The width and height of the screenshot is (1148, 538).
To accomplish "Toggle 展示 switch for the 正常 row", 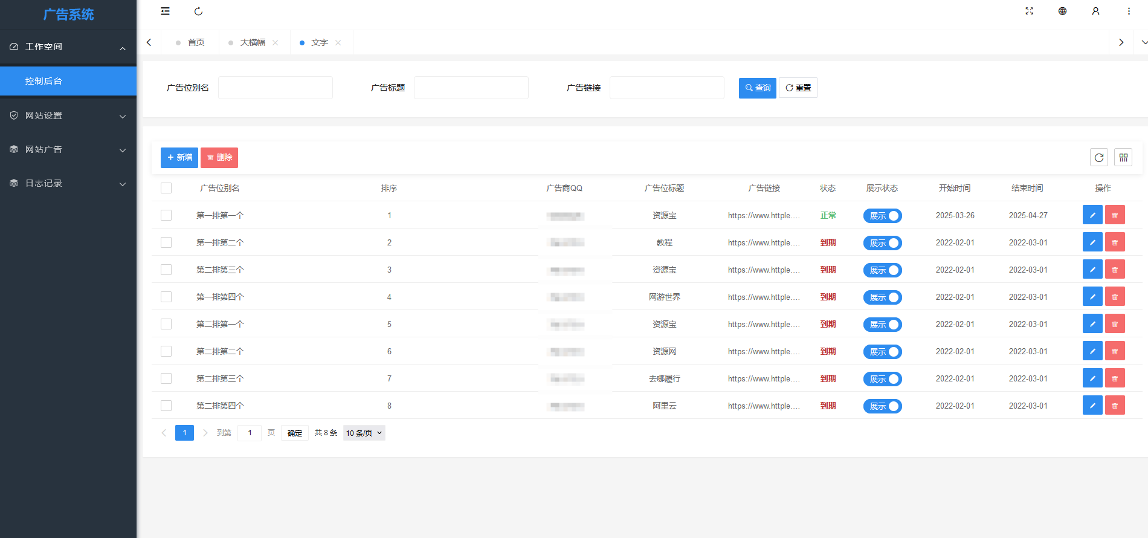I will 882,216.
